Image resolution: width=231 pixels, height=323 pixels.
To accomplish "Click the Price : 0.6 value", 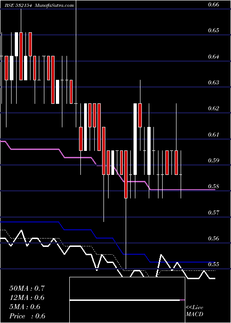I will [x=27, y=316].
